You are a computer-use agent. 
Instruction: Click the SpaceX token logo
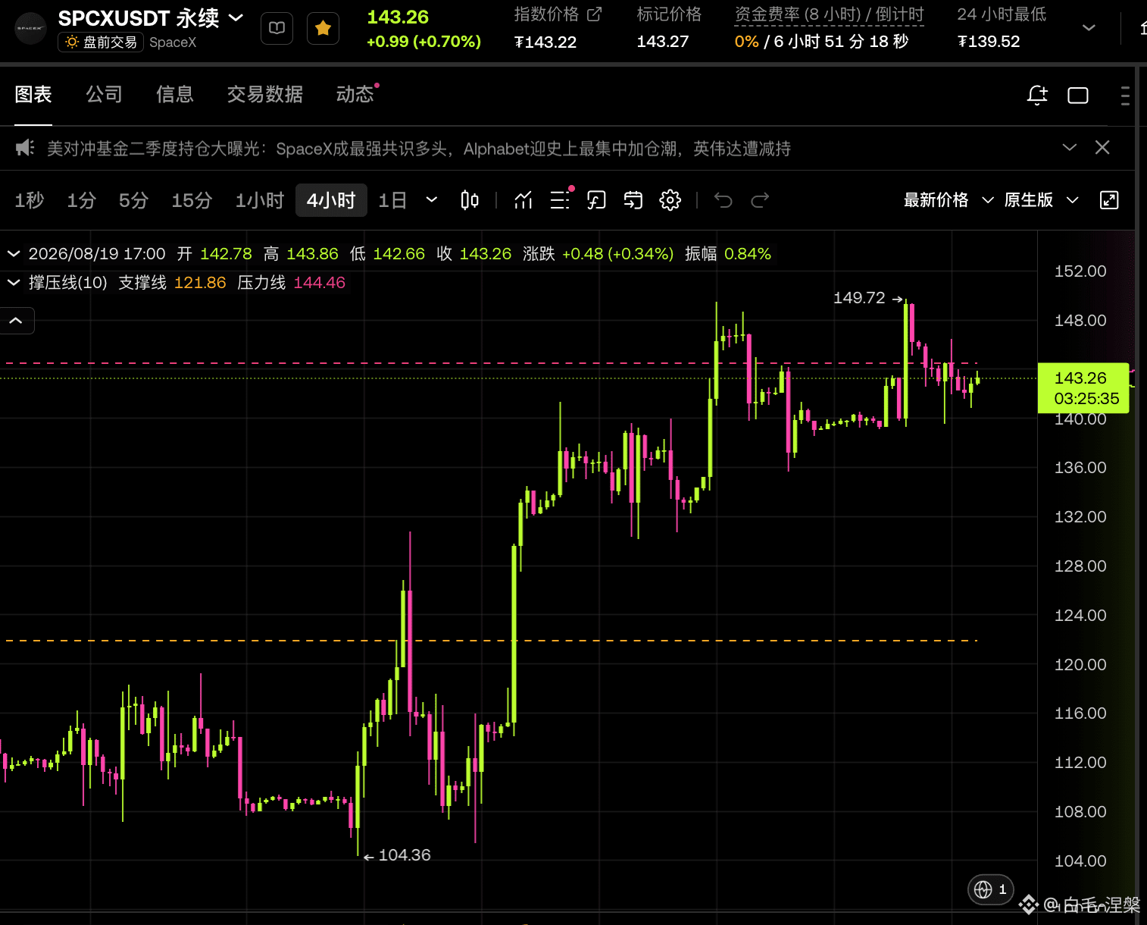(x=30, y=29)
